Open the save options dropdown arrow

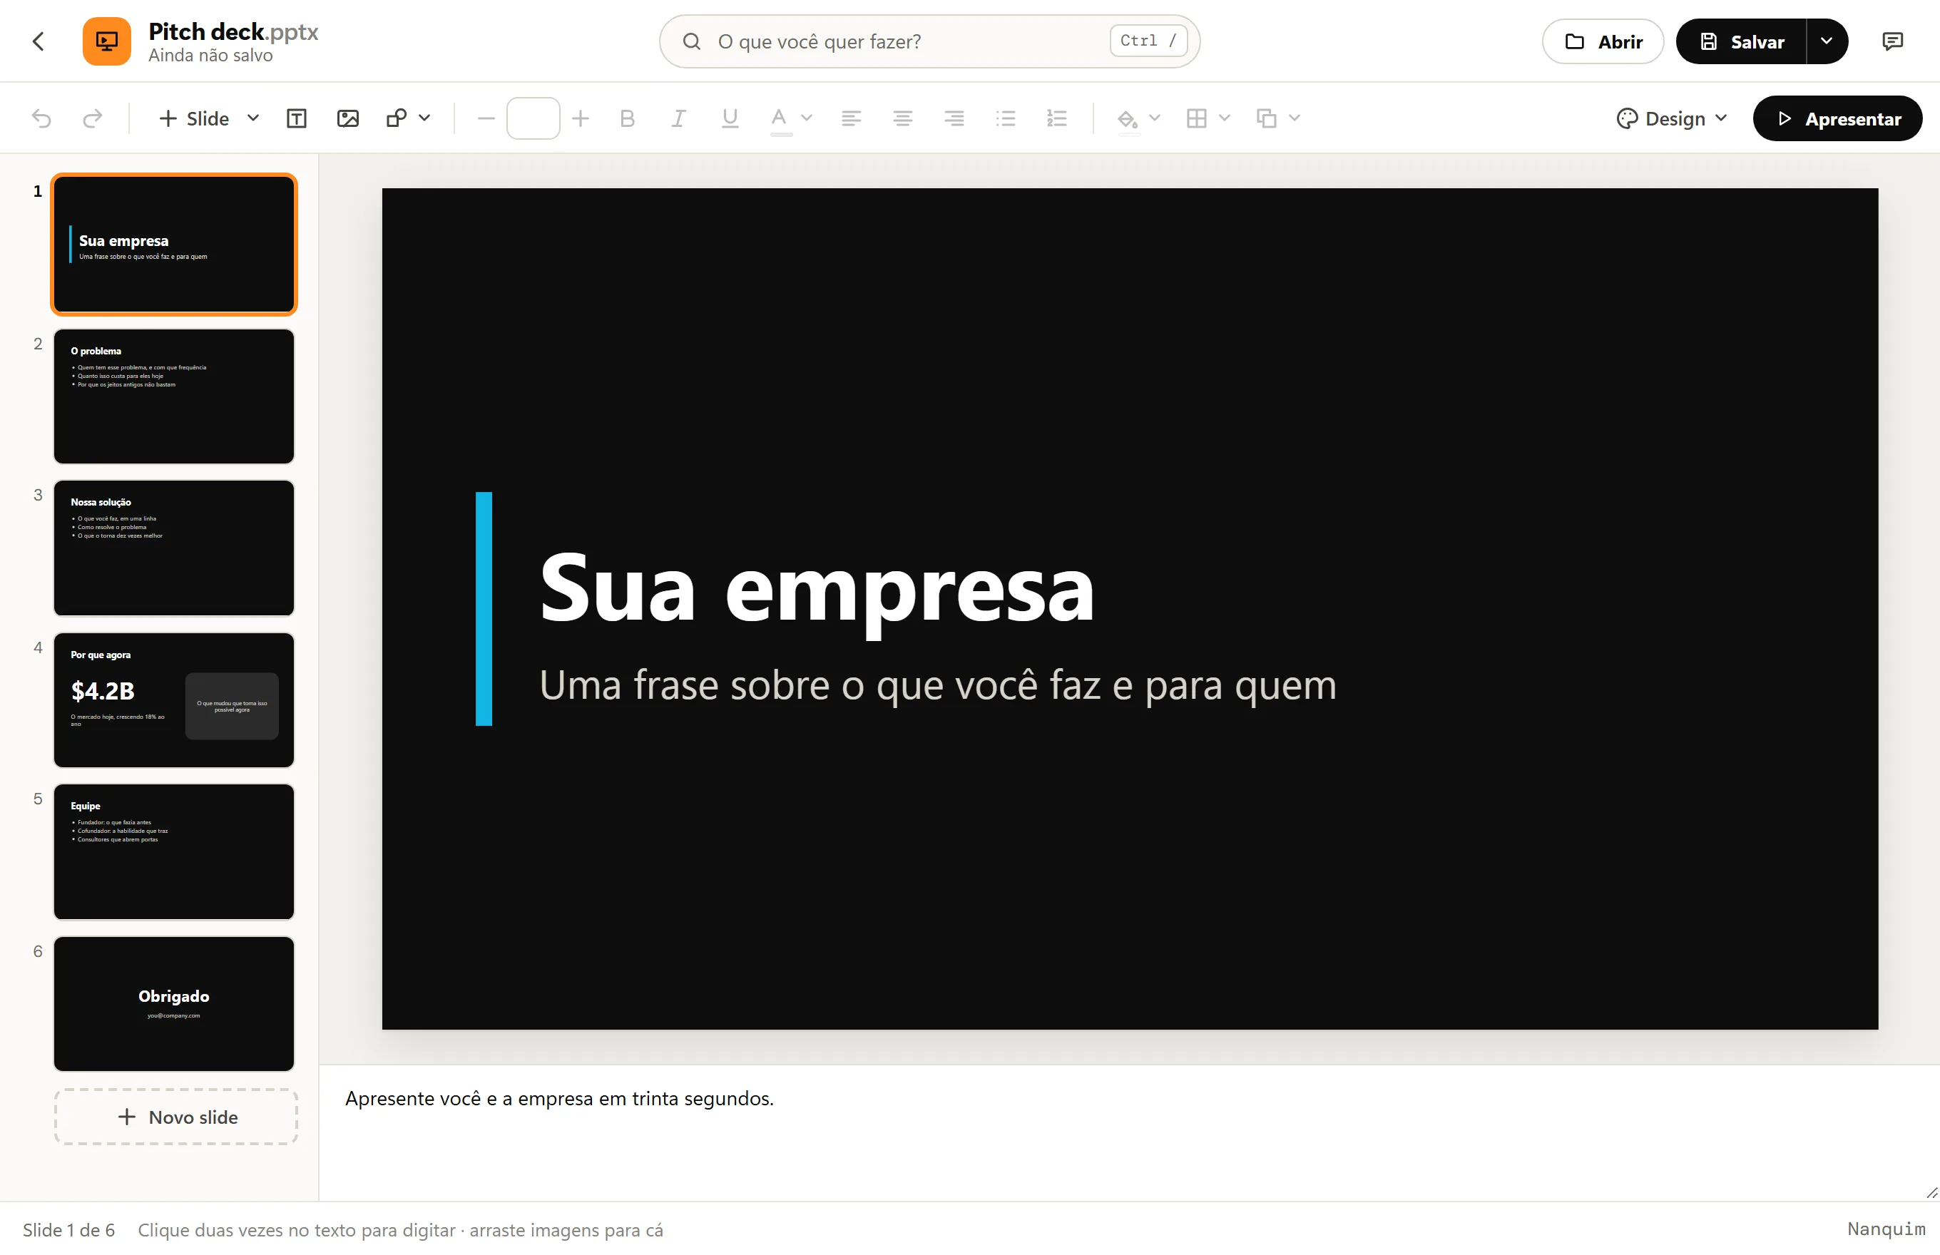click(x=1827, y=41)
